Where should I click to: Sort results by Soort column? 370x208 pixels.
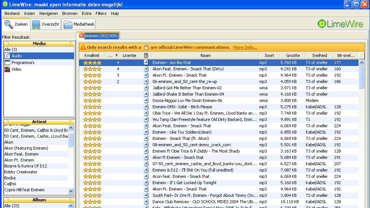pyautogui.click(x=269, y=55)
